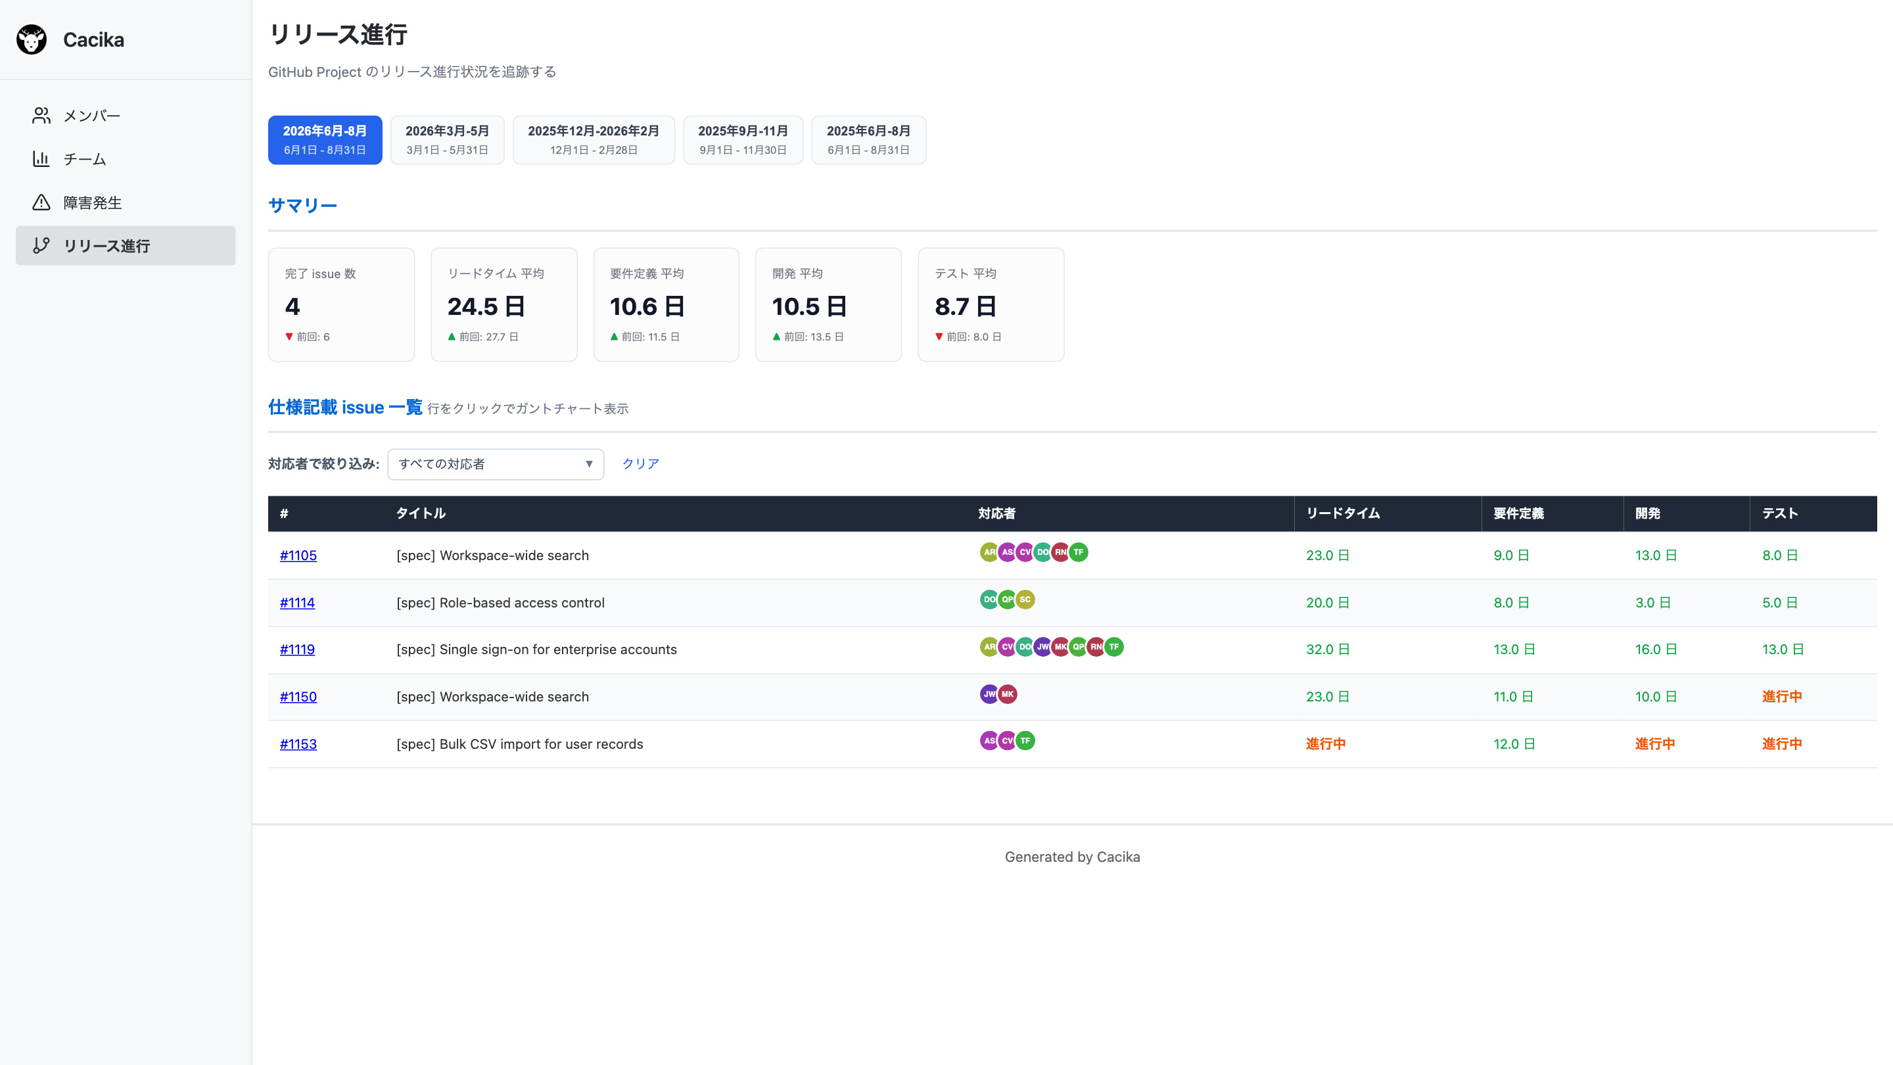
Task: Click the JW avatar in row #1150
Action: 989,694
